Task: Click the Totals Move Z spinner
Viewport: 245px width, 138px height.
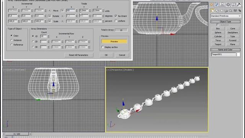Action: 103,11
